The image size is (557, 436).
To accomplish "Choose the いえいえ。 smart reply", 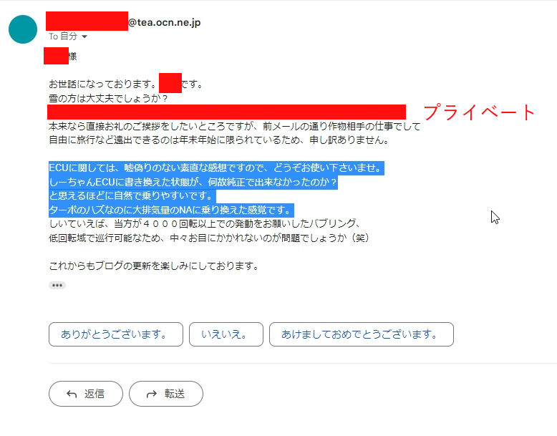I will (x=226, y=334).
